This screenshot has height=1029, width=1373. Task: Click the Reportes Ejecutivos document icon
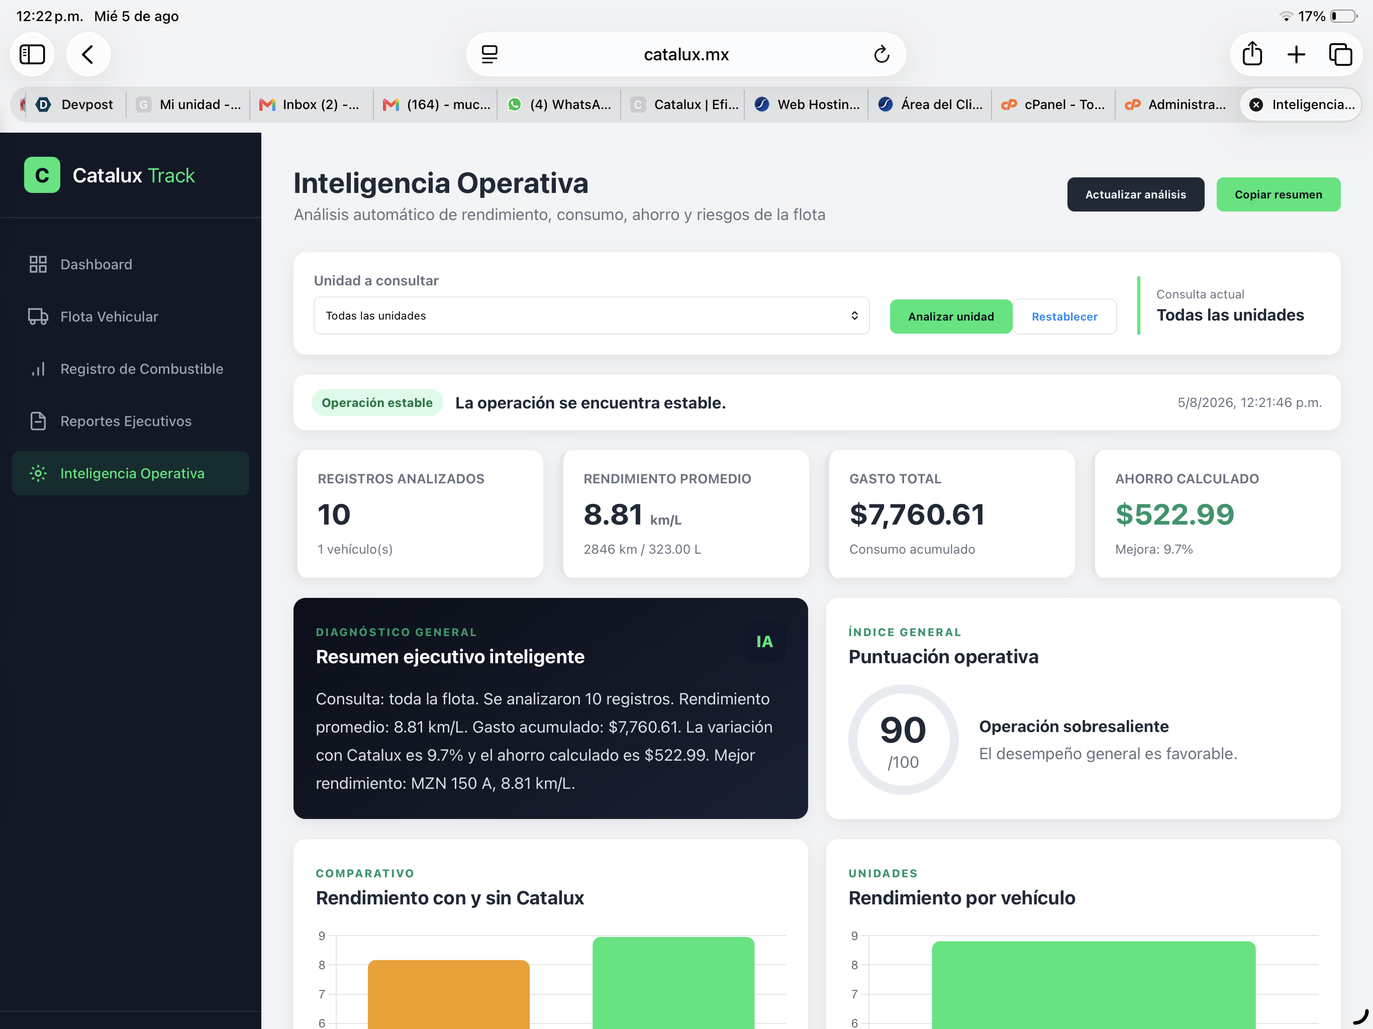(38, 421)
